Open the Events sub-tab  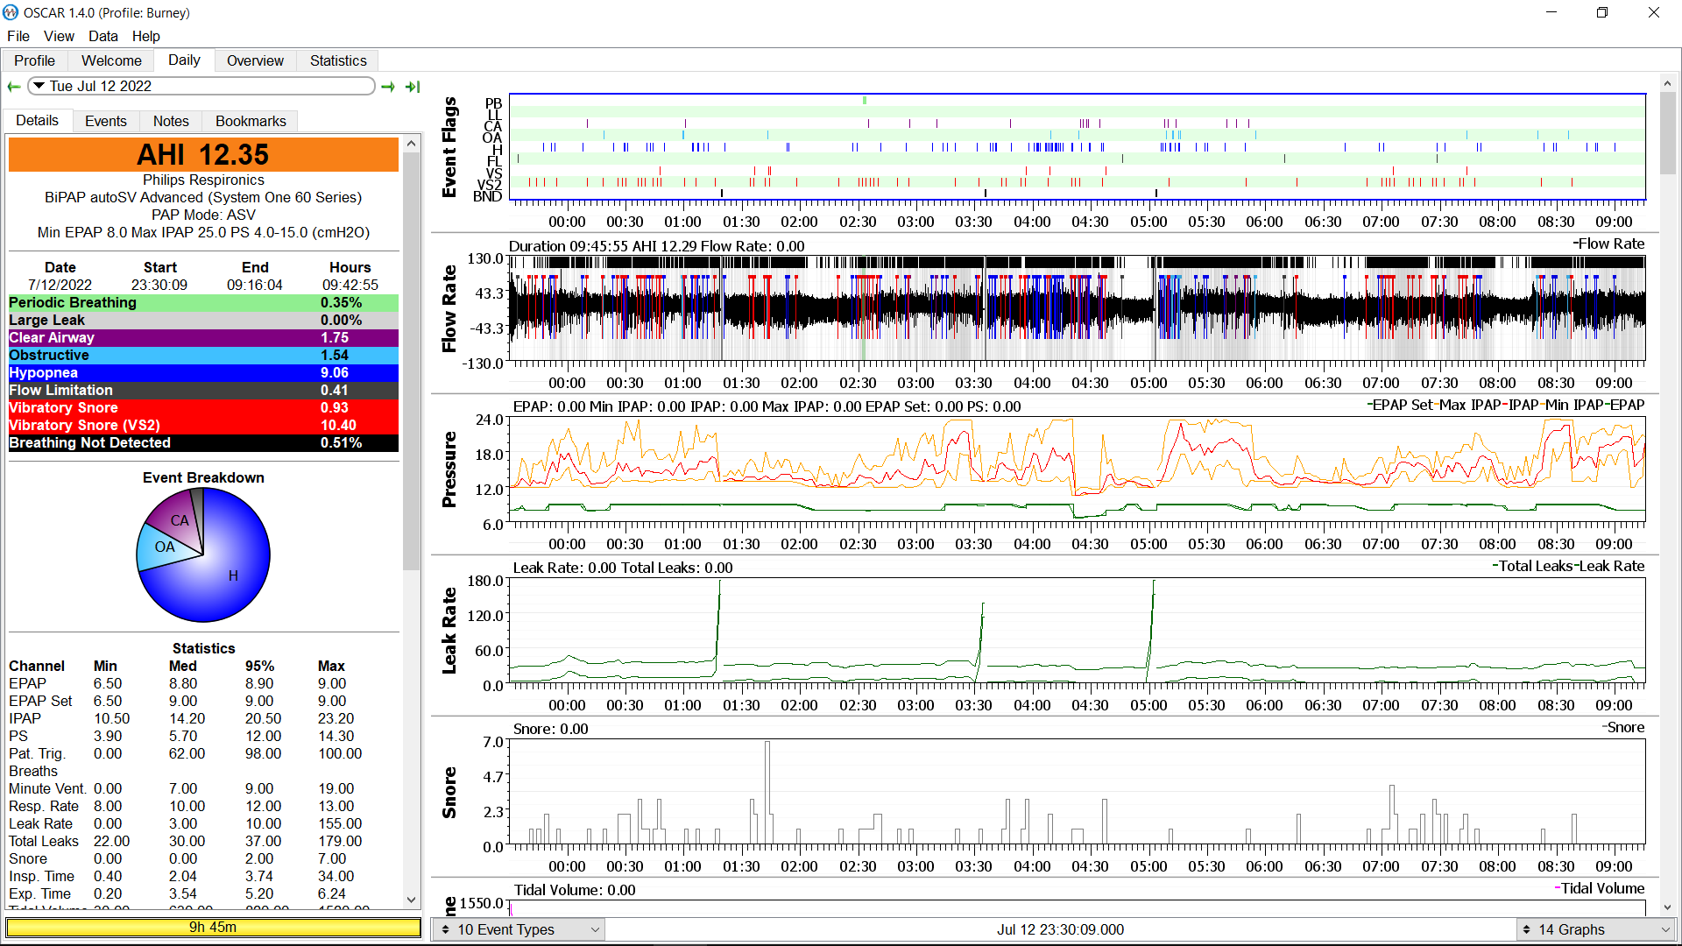pos(106,121)
